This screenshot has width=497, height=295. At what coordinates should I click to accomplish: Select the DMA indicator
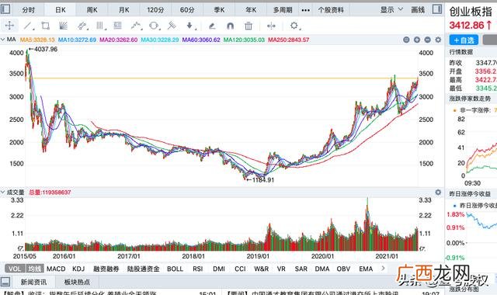322,269
